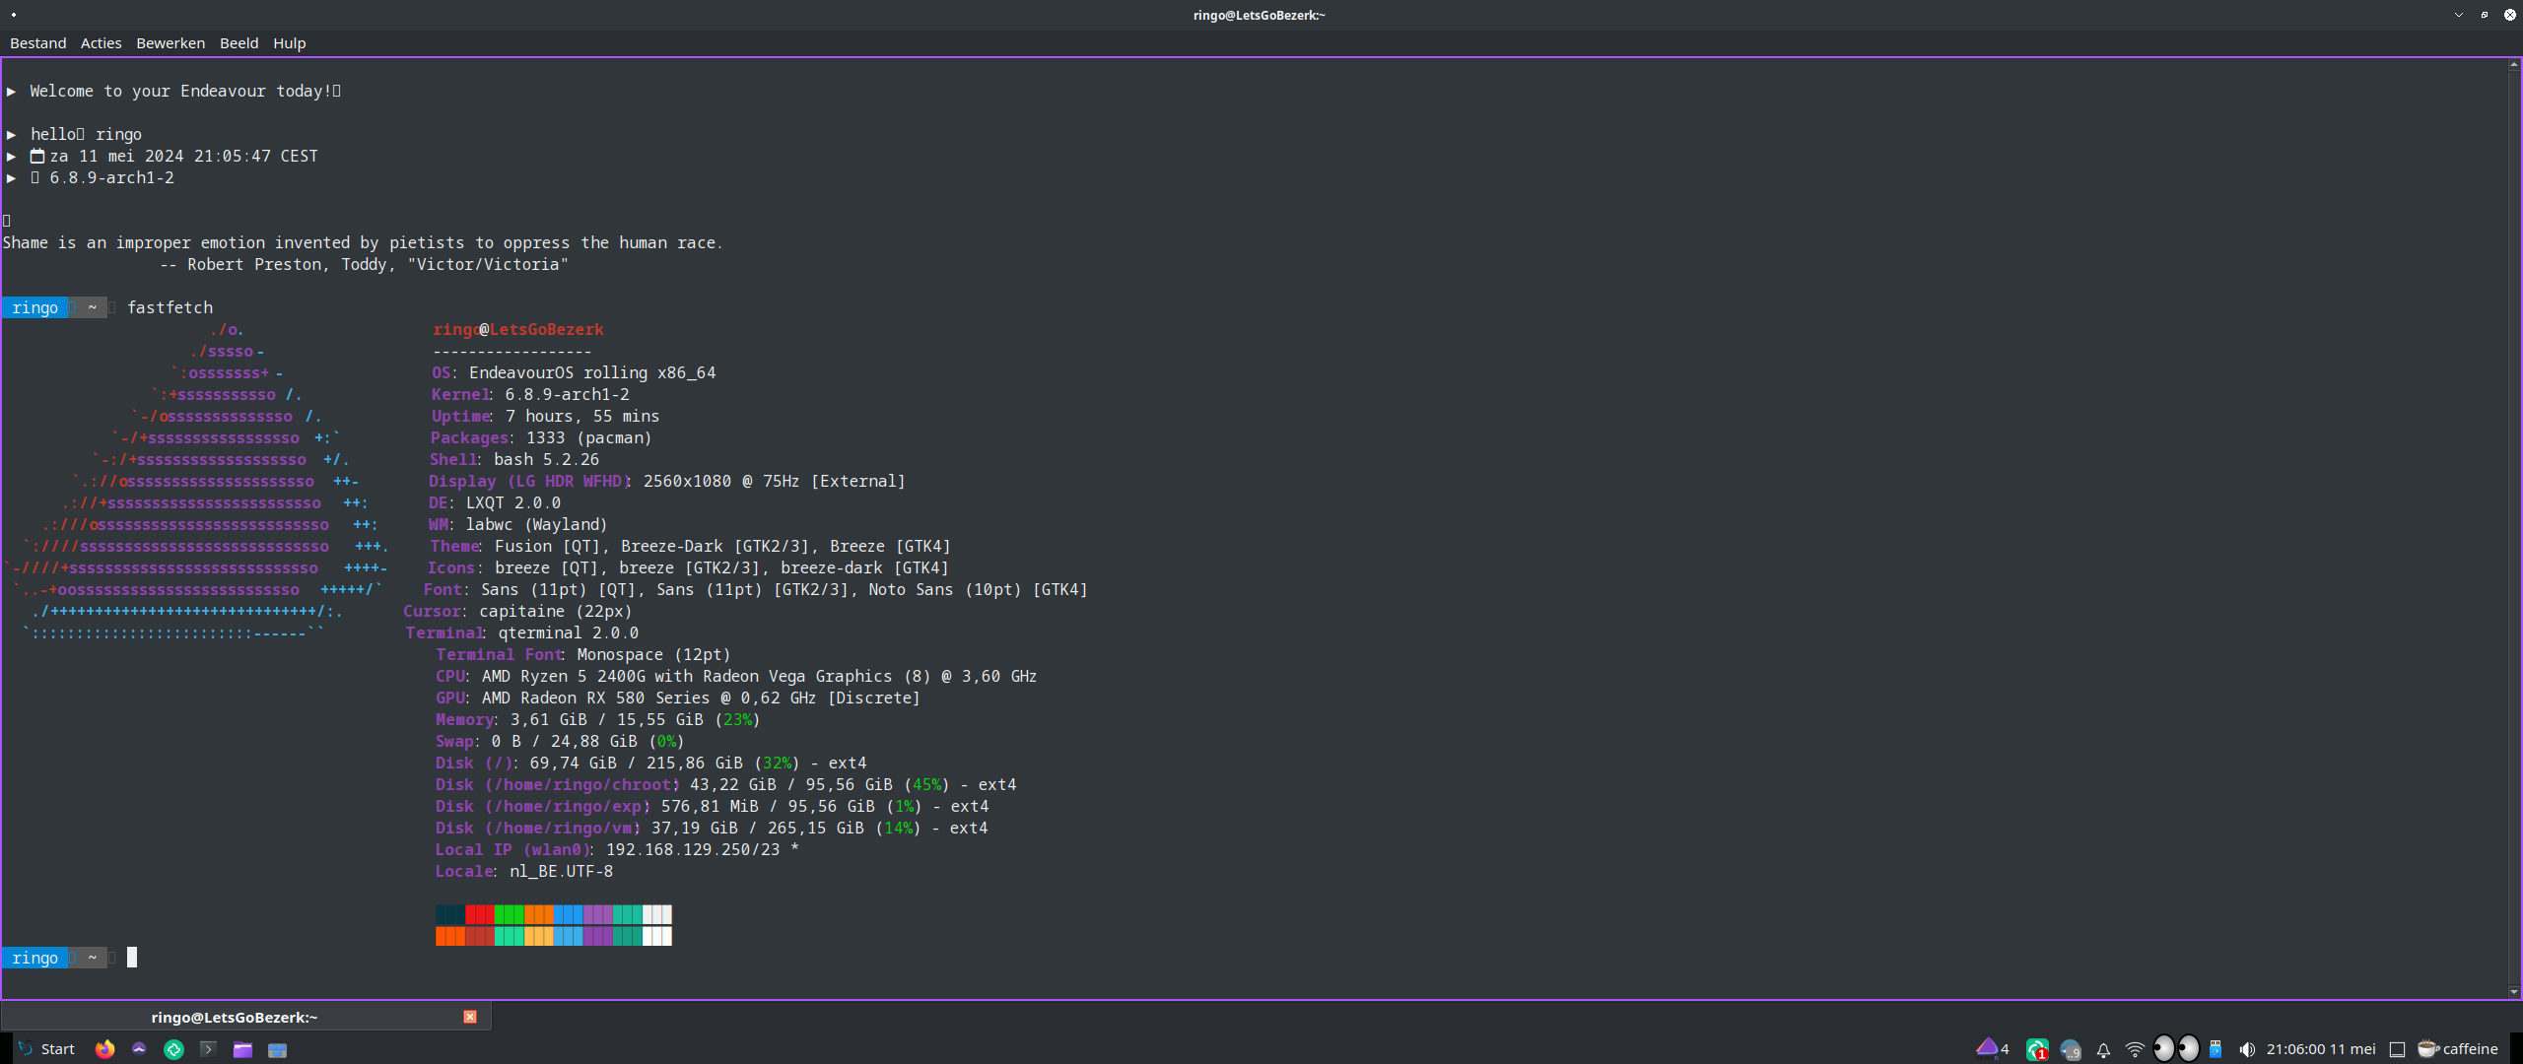
Task: Open the volume speaker tray icon
Action: pos(2246,1049)
